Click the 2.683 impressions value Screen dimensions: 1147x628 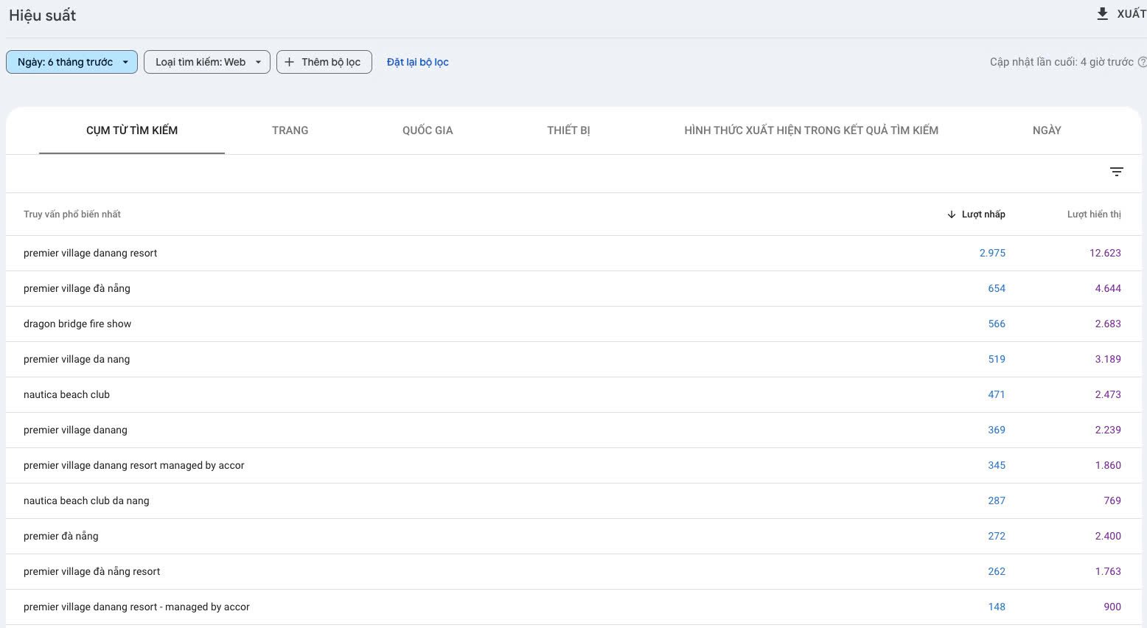tap(1108, 324)
